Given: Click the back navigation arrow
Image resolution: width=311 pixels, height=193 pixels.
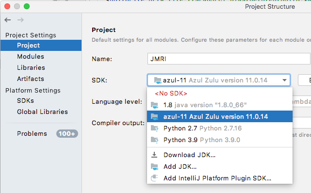Looking at the screenshot, I should [8, 20].
